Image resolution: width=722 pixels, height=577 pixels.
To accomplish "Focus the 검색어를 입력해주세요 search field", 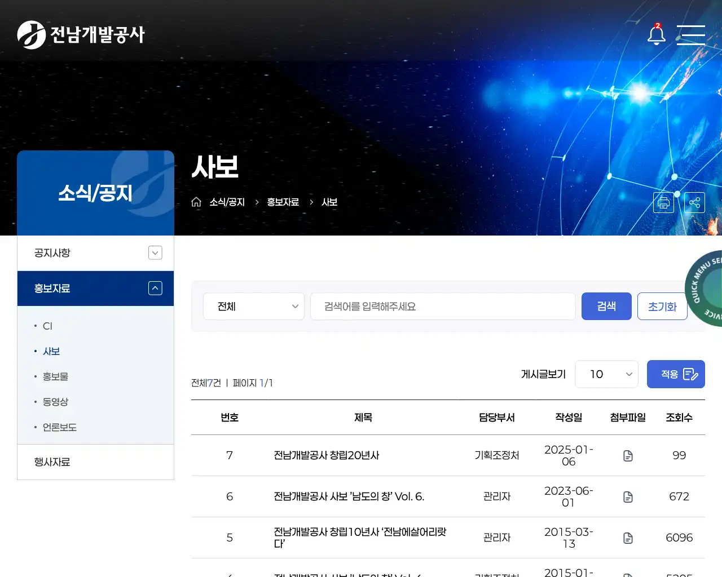I will [443, 307].
